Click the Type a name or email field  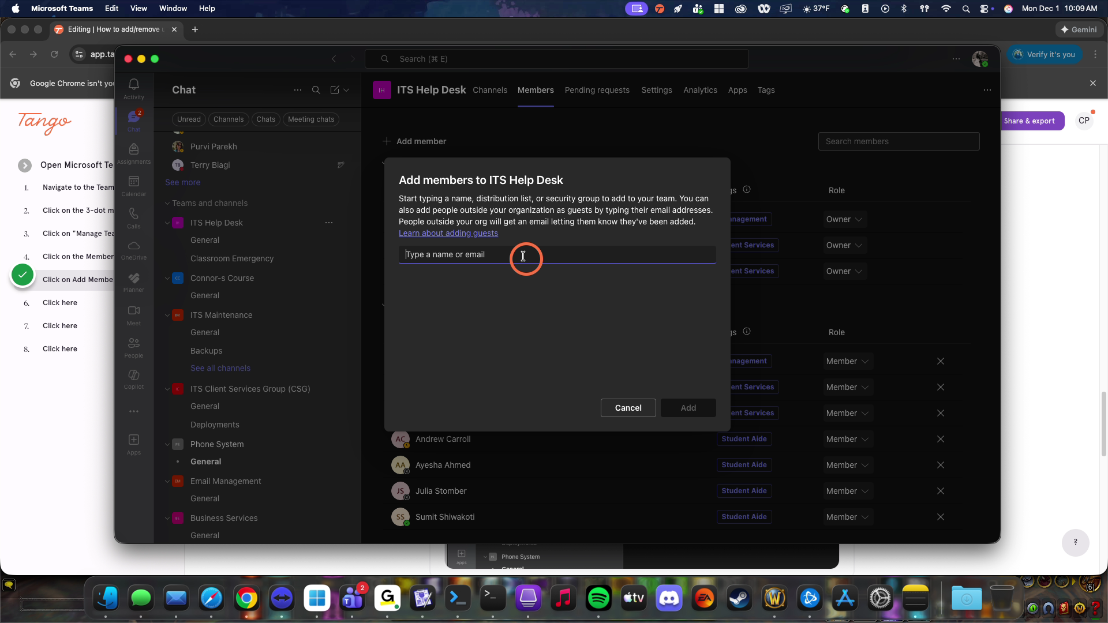click(557, 254)
